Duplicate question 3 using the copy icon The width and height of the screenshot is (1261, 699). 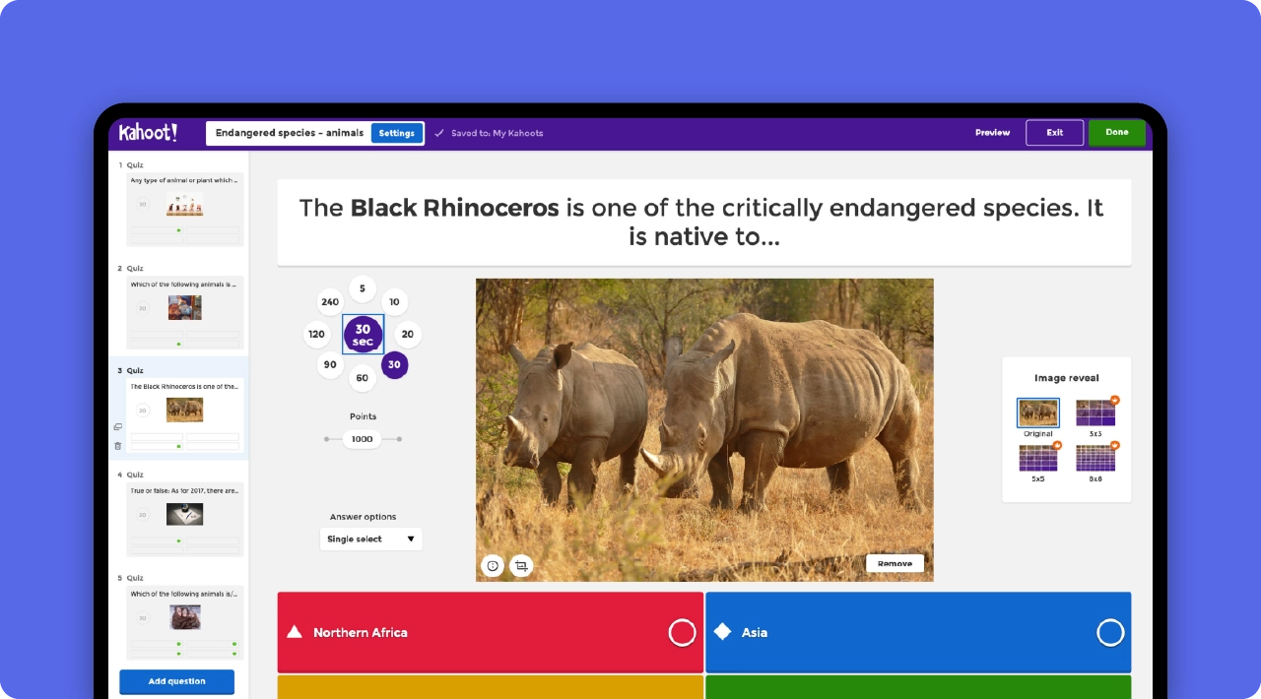point(117,426)
